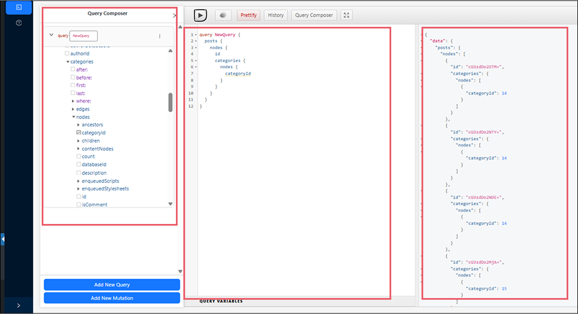Viewport: 578px width, 314px height.
Task: Tick the description field checkbox
Action: pyautogui.click(x=79, y=173)
